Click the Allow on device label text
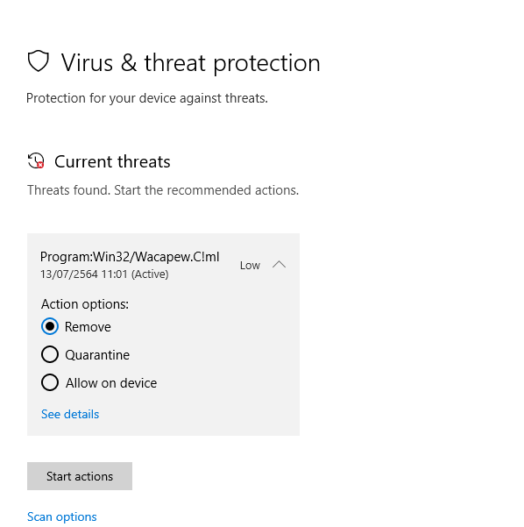524x527 pixels. click(111, 383)
